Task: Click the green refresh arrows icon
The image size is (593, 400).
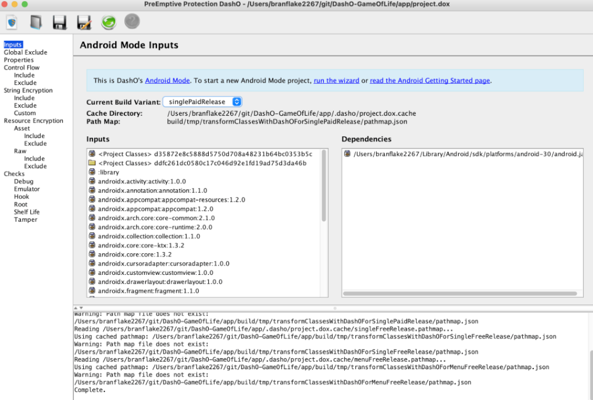Action: pos(108,23)
